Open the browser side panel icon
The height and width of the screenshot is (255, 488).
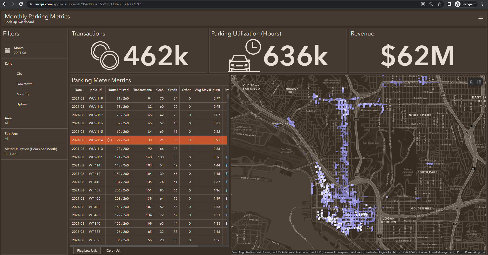[449, 4]
